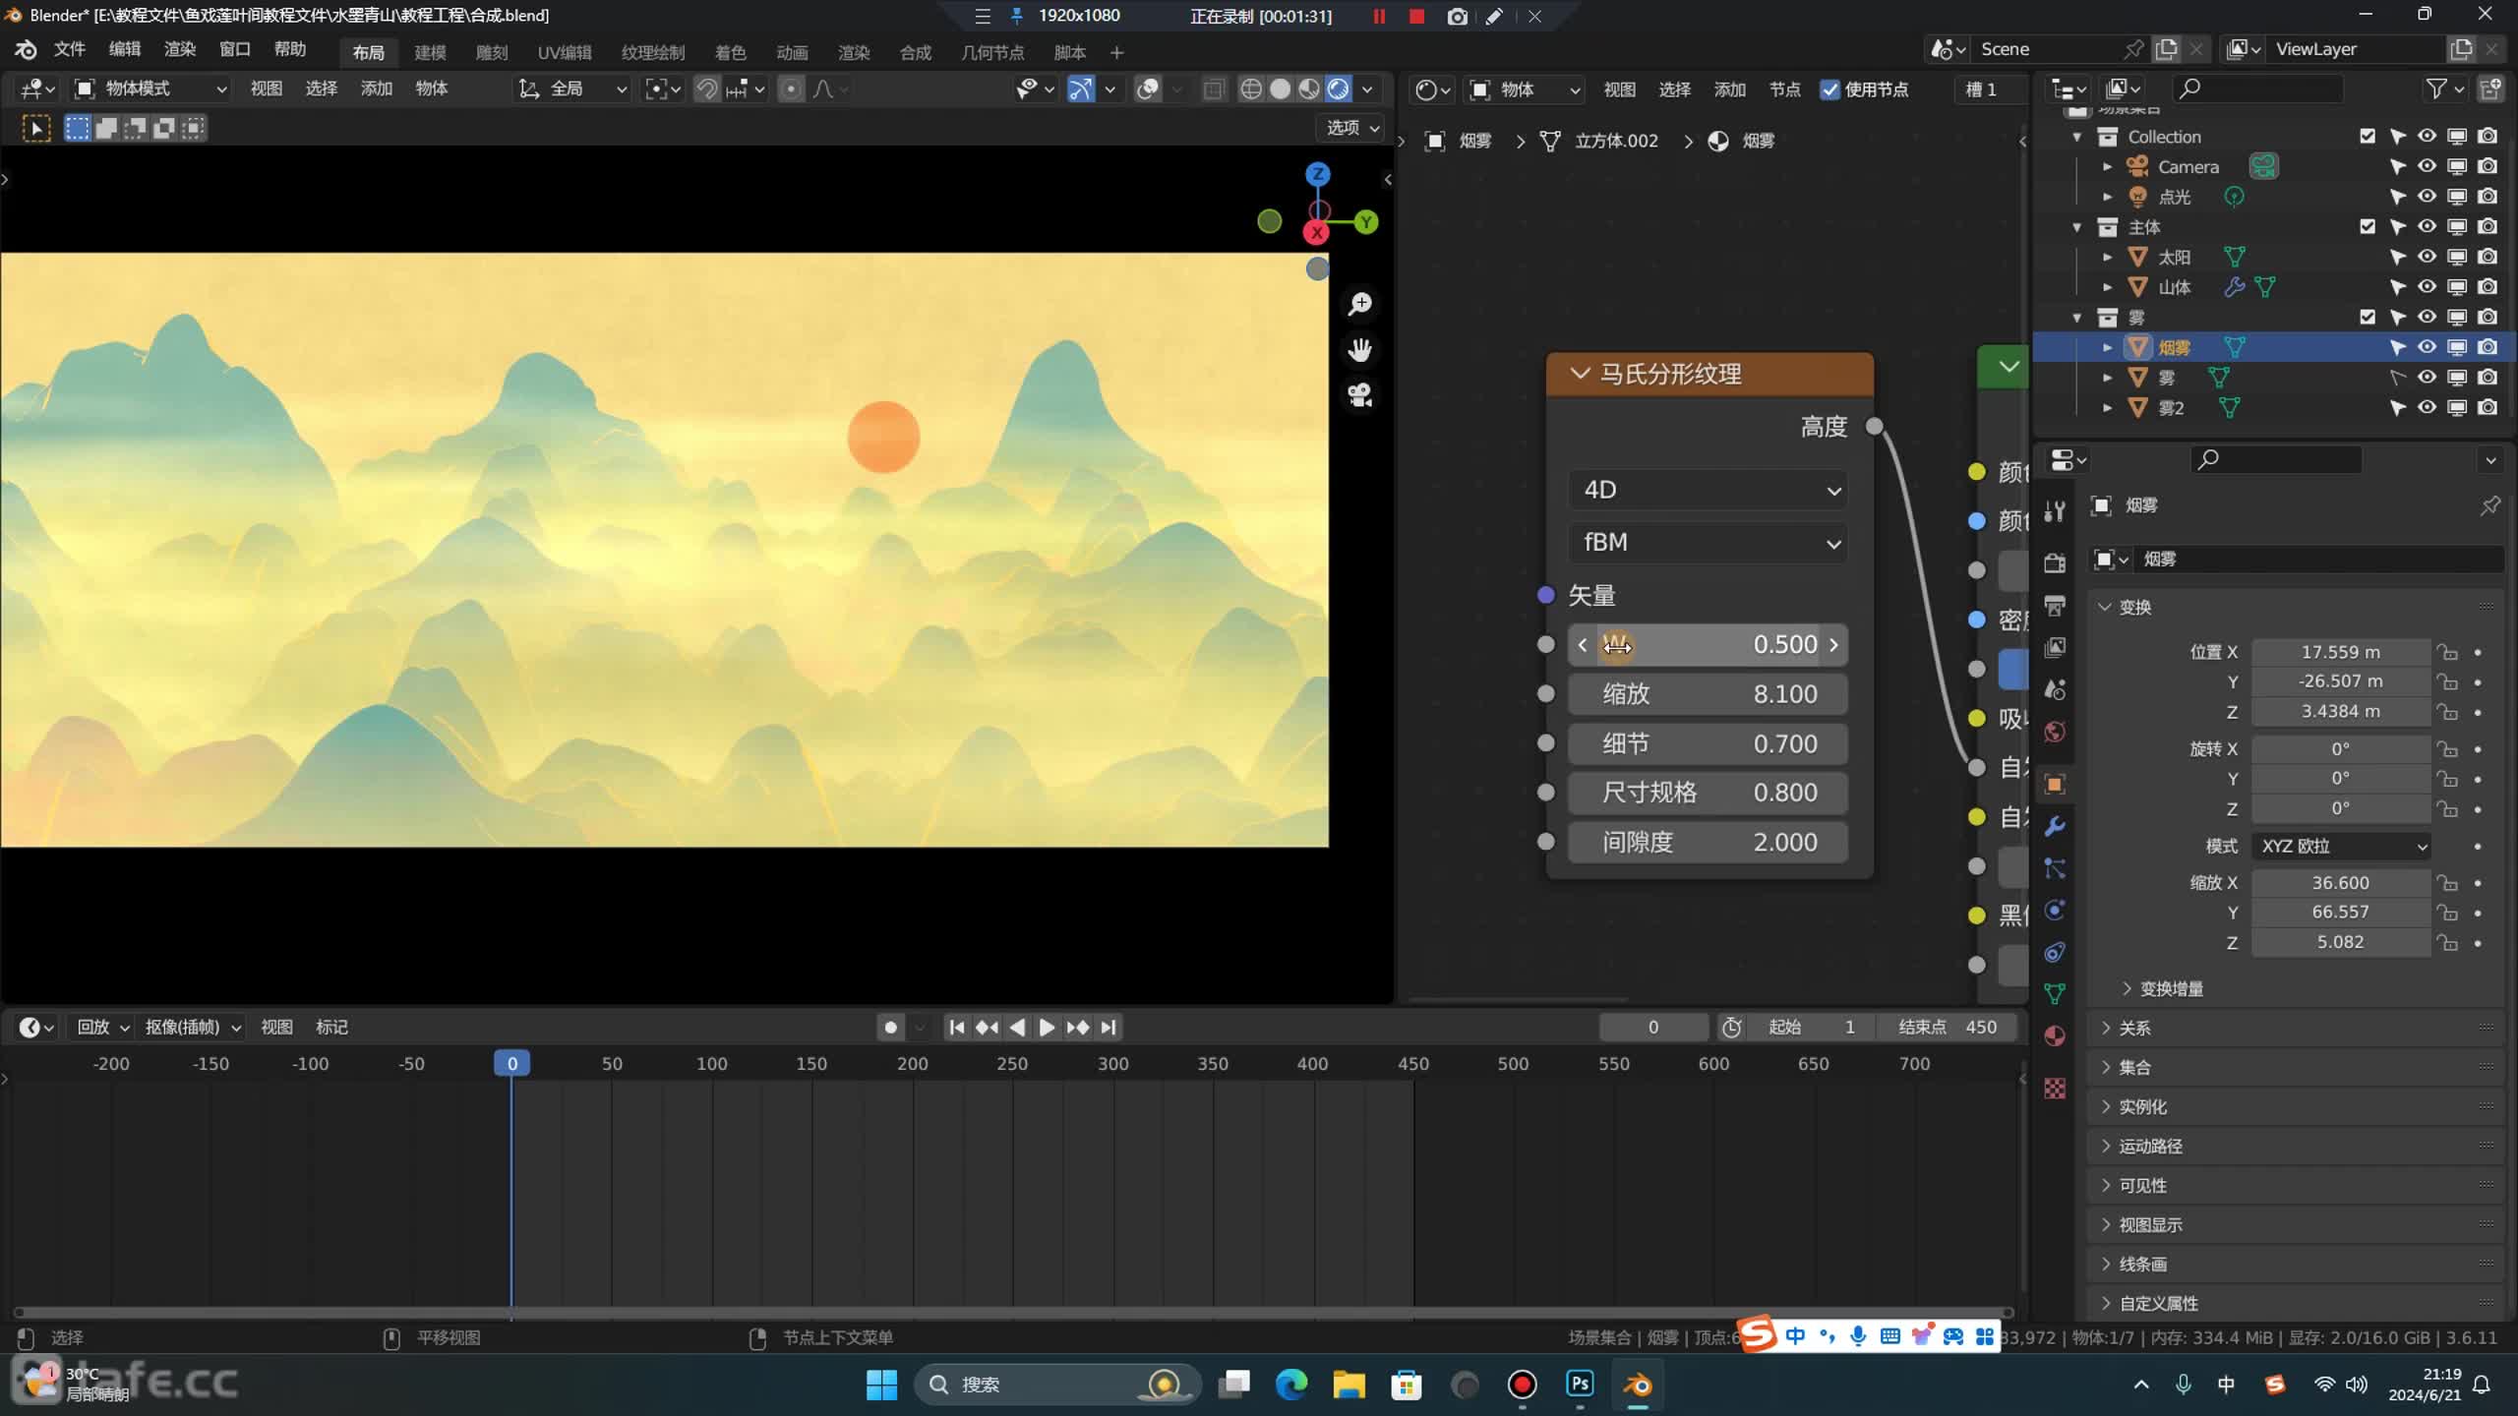Open the Object Data properties tab

click(x=2055, y=994)
